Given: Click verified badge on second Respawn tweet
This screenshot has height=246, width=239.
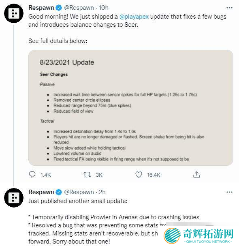Looking at the screenshot, I should pos(59,192).
